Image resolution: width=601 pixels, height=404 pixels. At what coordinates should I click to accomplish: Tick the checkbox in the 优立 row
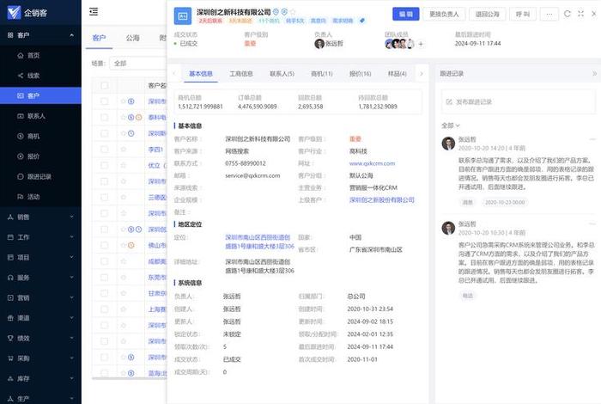[104, 165]
